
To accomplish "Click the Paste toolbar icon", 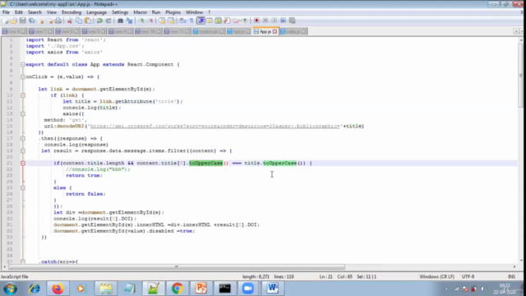I will click(88, 21).
